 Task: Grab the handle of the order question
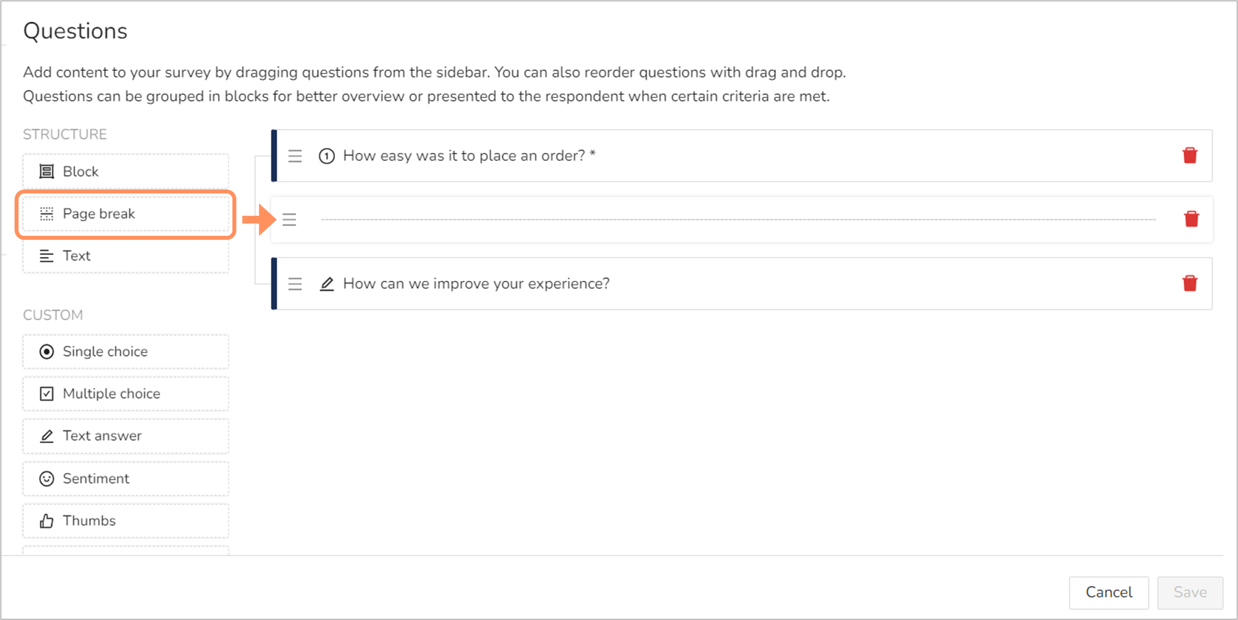coord(295,156)
